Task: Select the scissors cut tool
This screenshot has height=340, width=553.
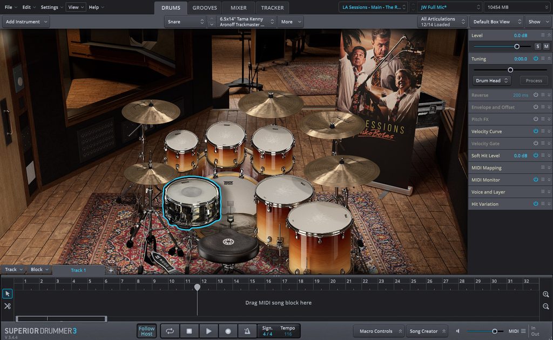Action: 8,306
